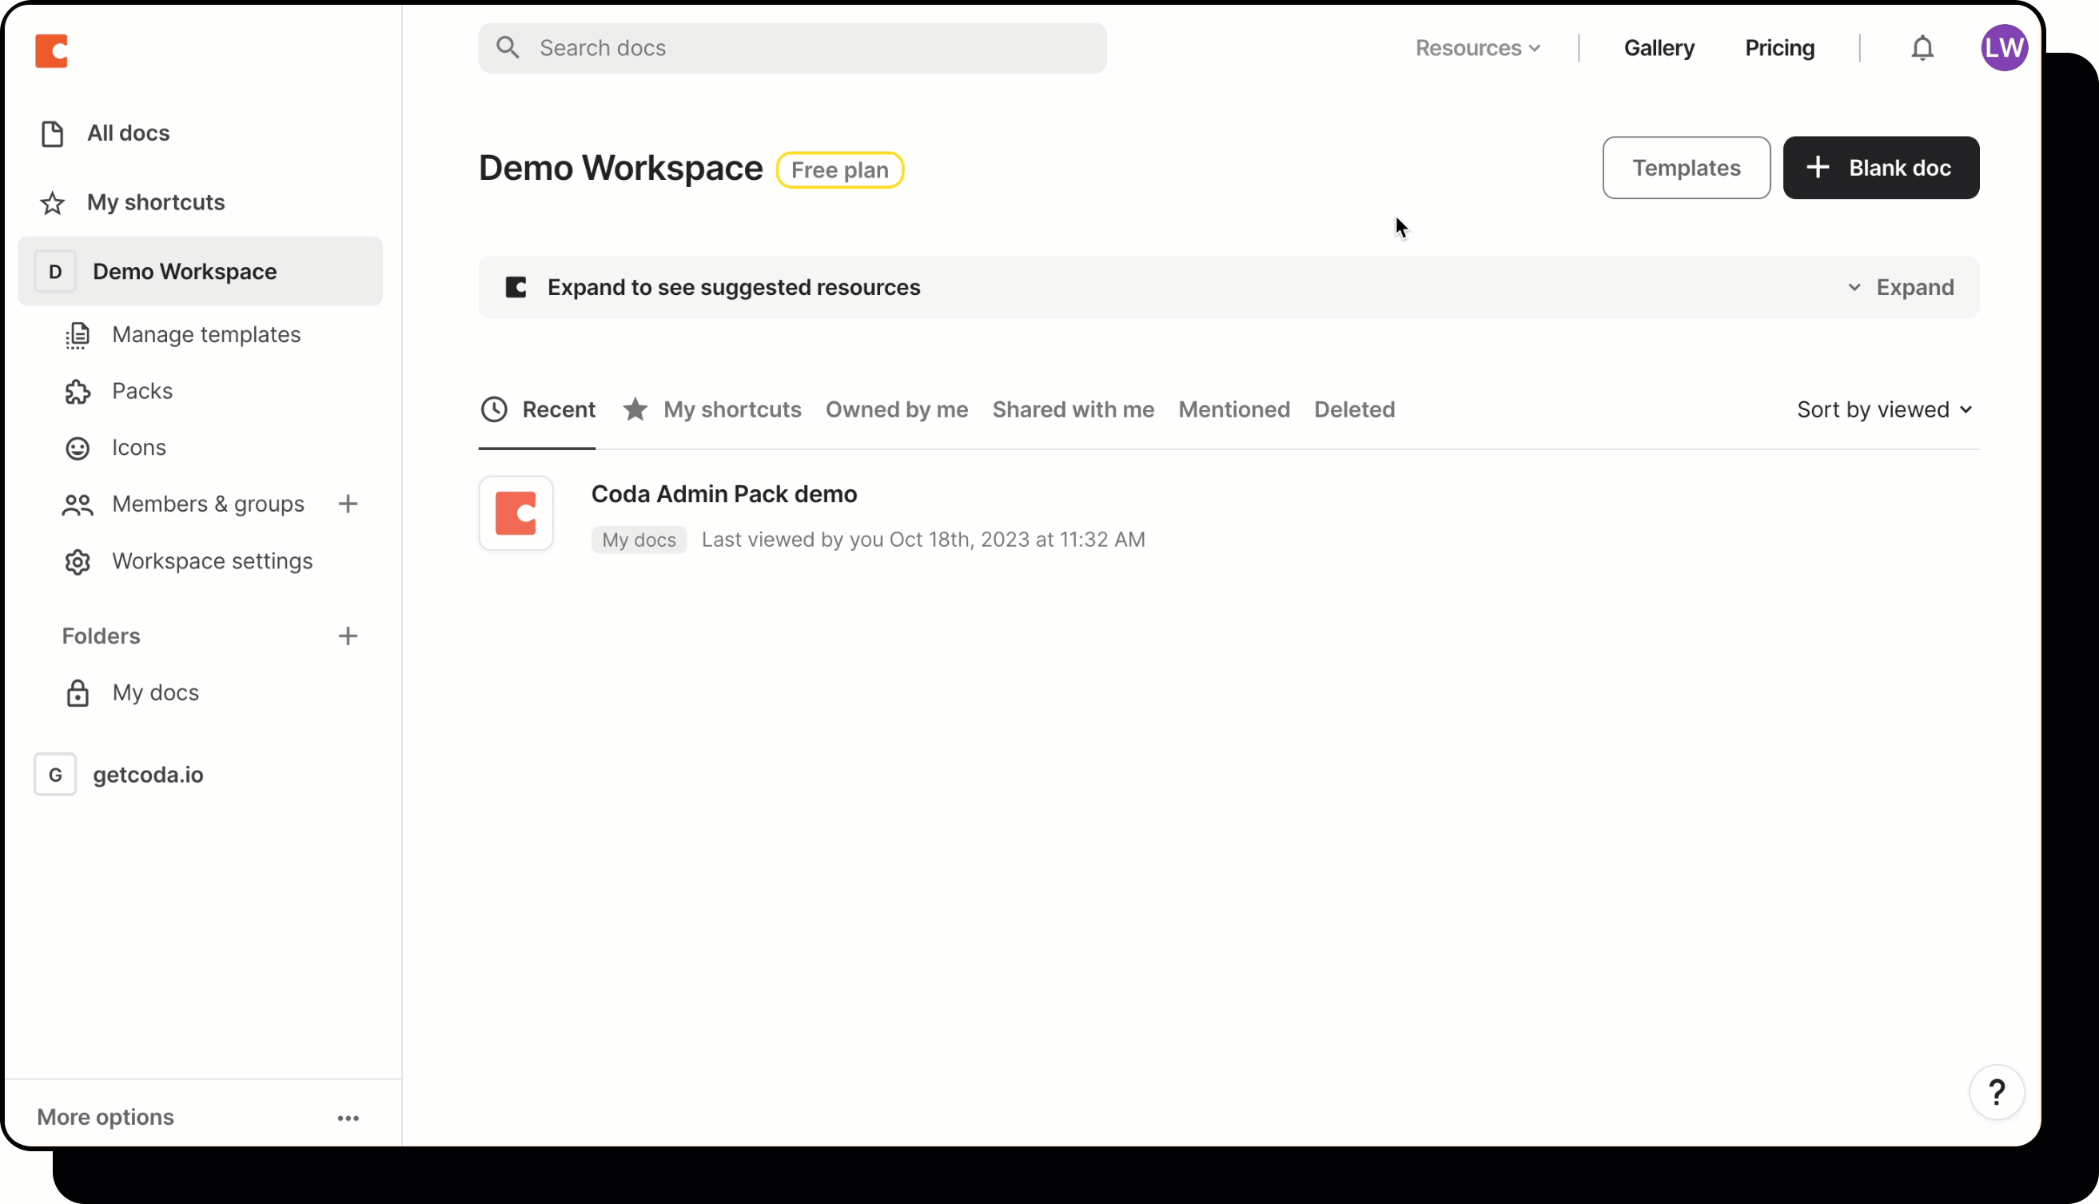Viewport: 2099px width, 1204px height.
Task: Open the Coda Admin Pack demo doc
Action: 724,494
